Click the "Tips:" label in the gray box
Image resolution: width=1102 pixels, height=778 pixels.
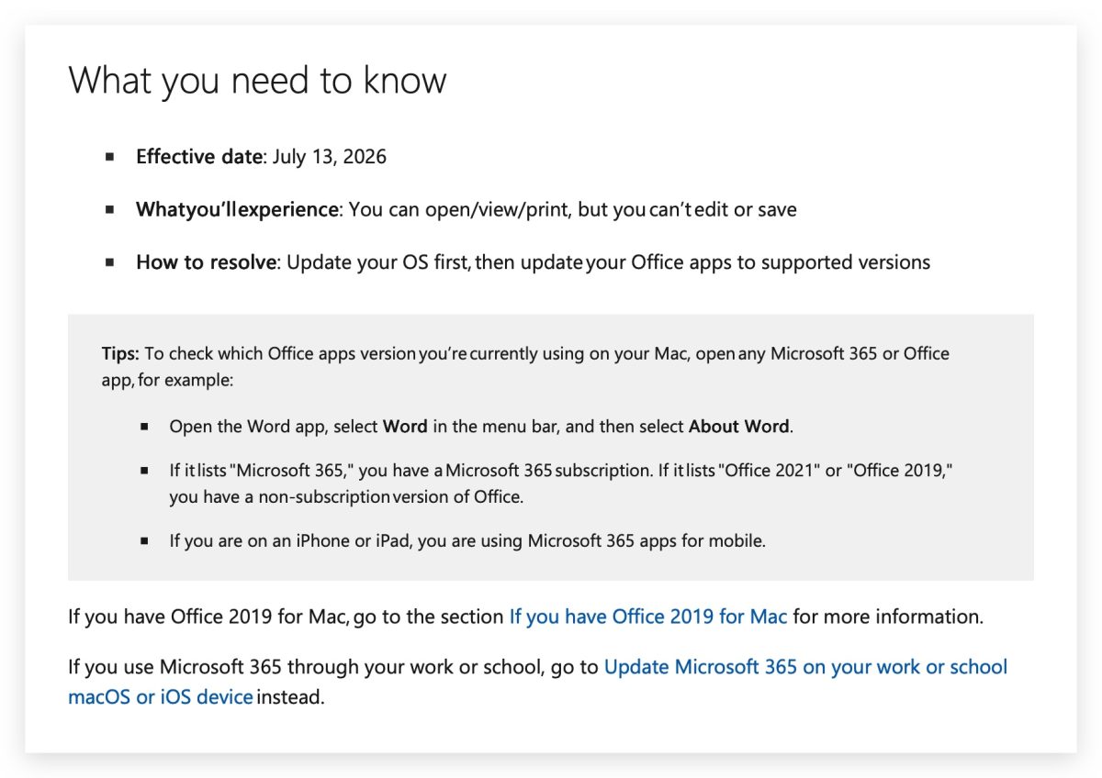120,353
